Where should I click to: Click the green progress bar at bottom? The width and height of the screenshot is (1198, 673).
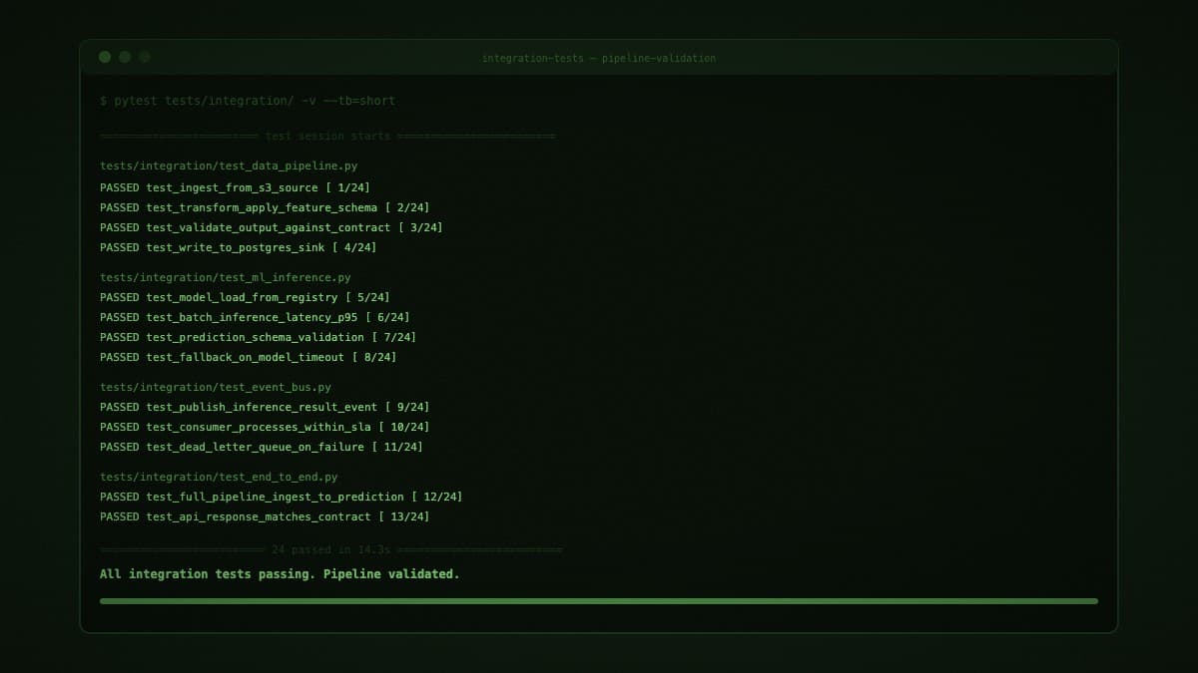[x=599, y=601]
